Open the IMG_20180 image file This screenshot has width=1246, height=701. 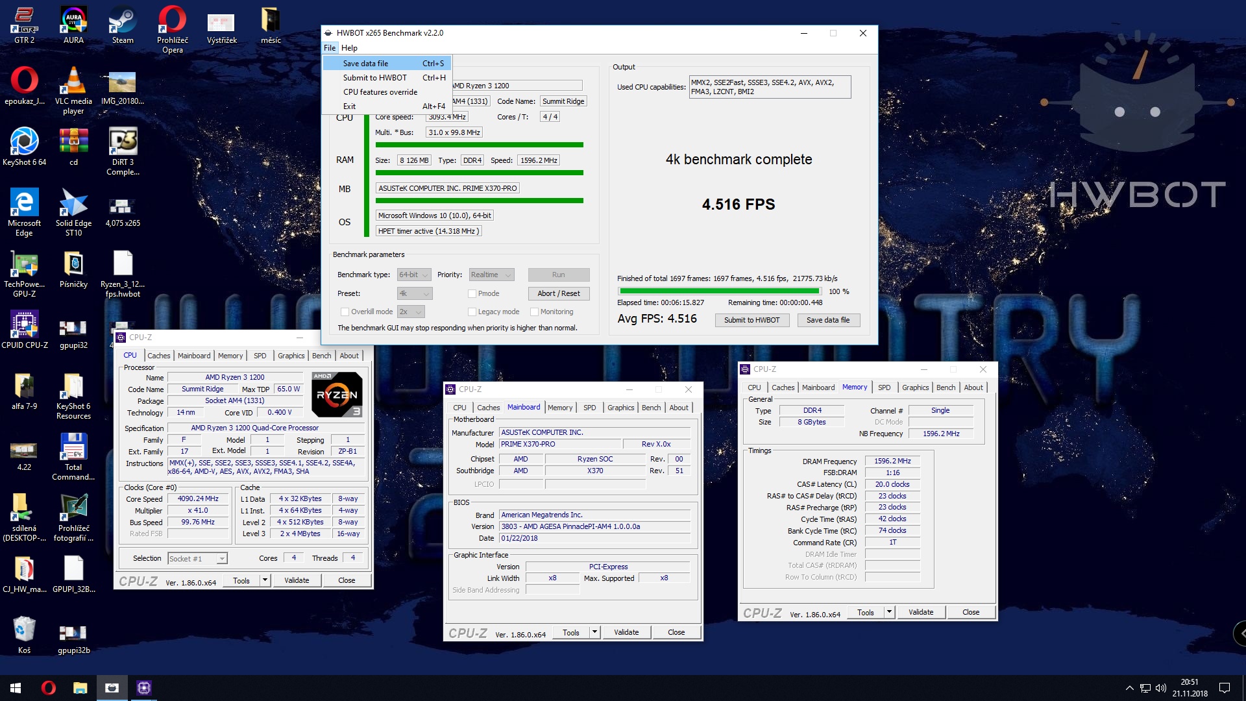(x=123, y=87)
